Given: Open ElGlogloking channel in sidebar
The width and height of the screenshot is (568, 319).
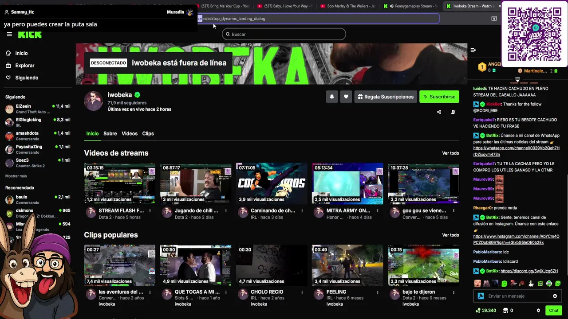Looking at the screenshot, I should [x=38, y=122].
